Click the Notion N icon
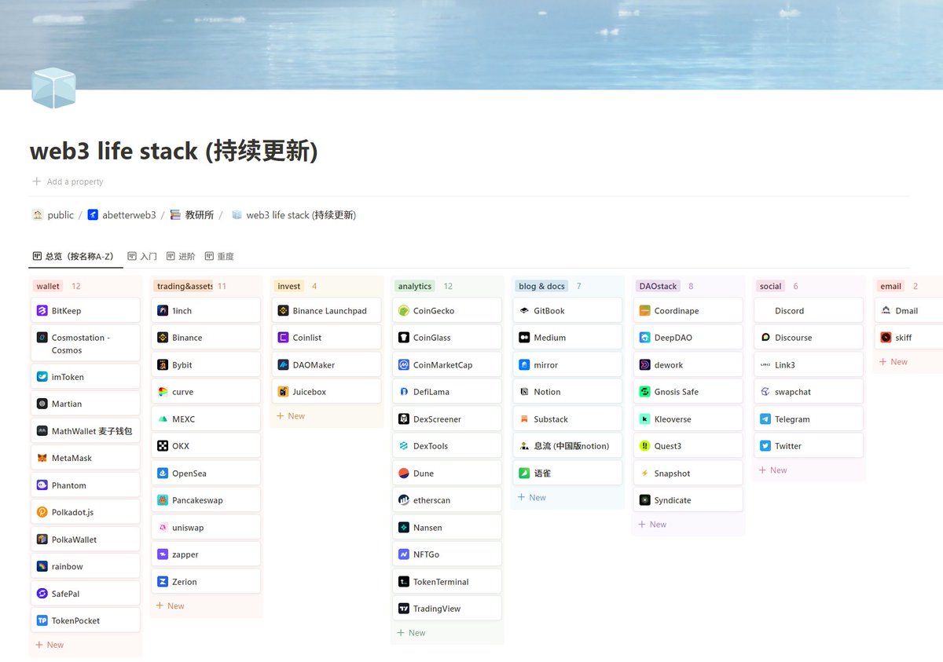Screen dimensions: 943x662 click(x=524, y=392)
